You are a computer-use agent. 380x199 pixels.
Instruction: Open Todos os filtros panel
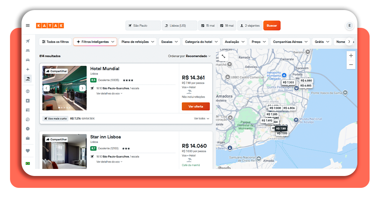click(55, 42)
